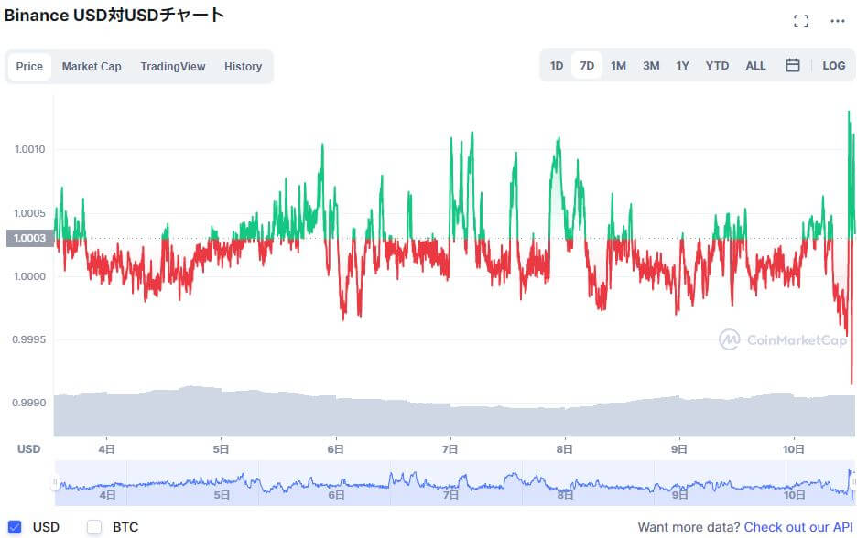Image resolution: width=857 pixels, height=538 pixels.
Task: Select the 1M time range
Action: coord(618,66)
